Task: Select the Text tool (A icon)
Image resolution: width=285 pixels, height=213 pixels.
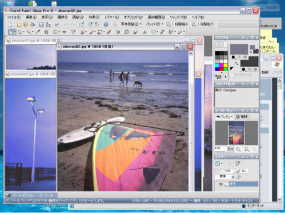Action: point(145,32)
